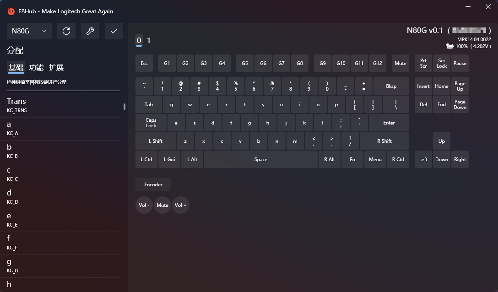Select the Del key
The image size is (498, 292).
[x=423, y=104]
